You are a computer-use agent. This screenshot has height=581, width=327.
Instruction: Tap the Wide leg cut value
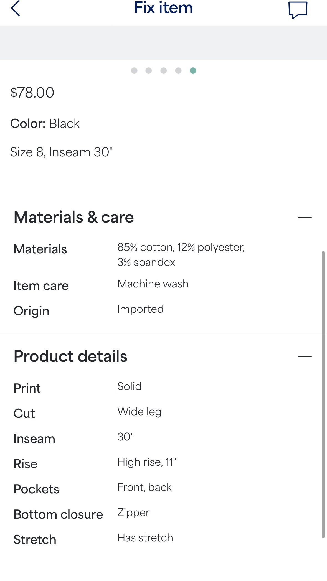139,412
